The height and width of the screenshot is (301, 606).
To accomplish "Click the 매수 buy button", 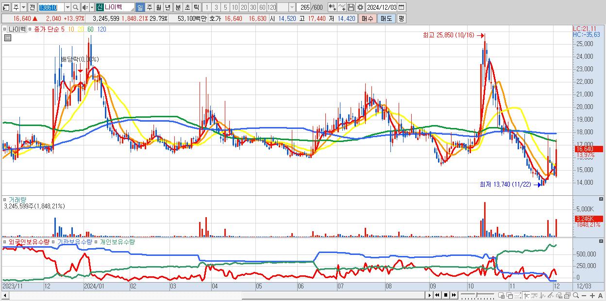I will click(367, 18).
